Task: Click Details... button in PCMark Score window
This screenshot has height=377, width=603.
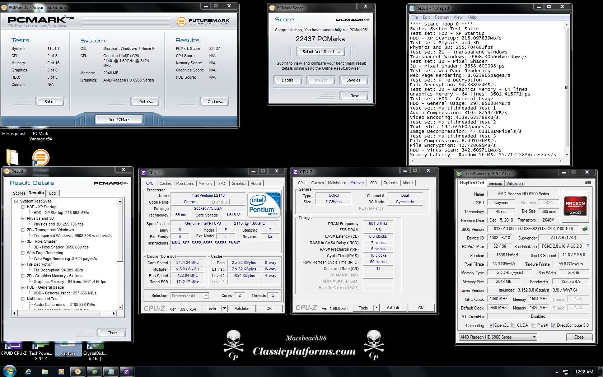Action: (289, 80)
